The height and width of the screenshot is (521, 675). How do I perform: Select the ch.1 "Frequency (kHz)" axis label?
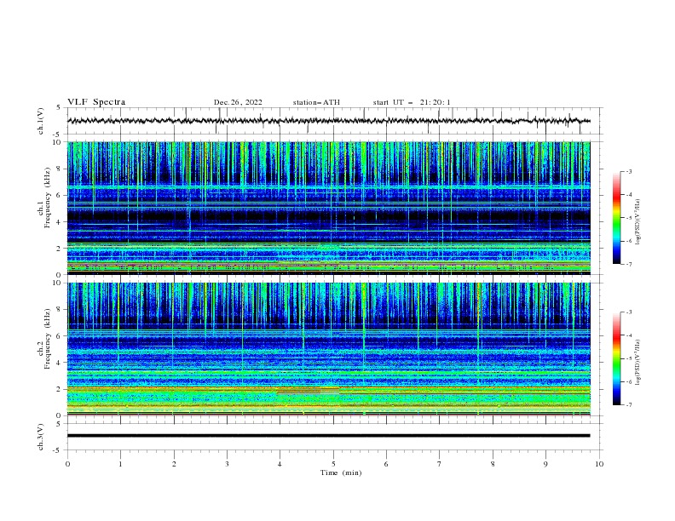47,196
